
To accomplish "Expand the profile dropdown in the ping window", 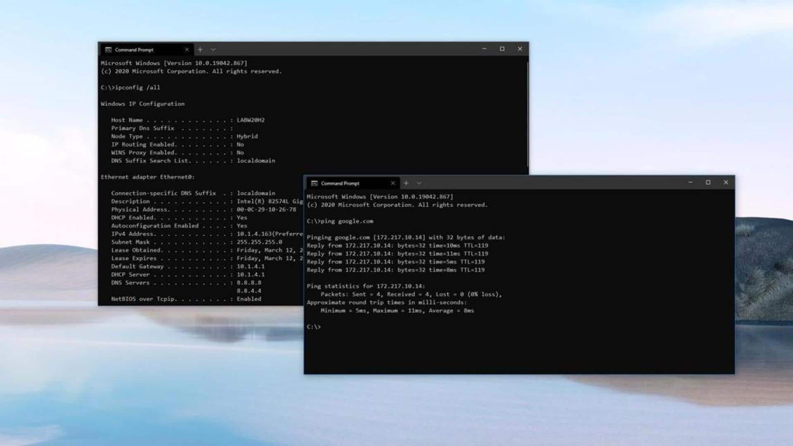I will (x=419, y=183).
